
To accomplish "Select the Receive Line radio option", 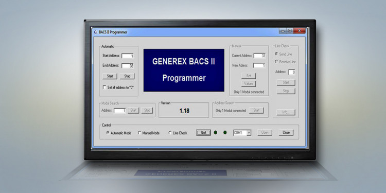I will tap(276, 62).
